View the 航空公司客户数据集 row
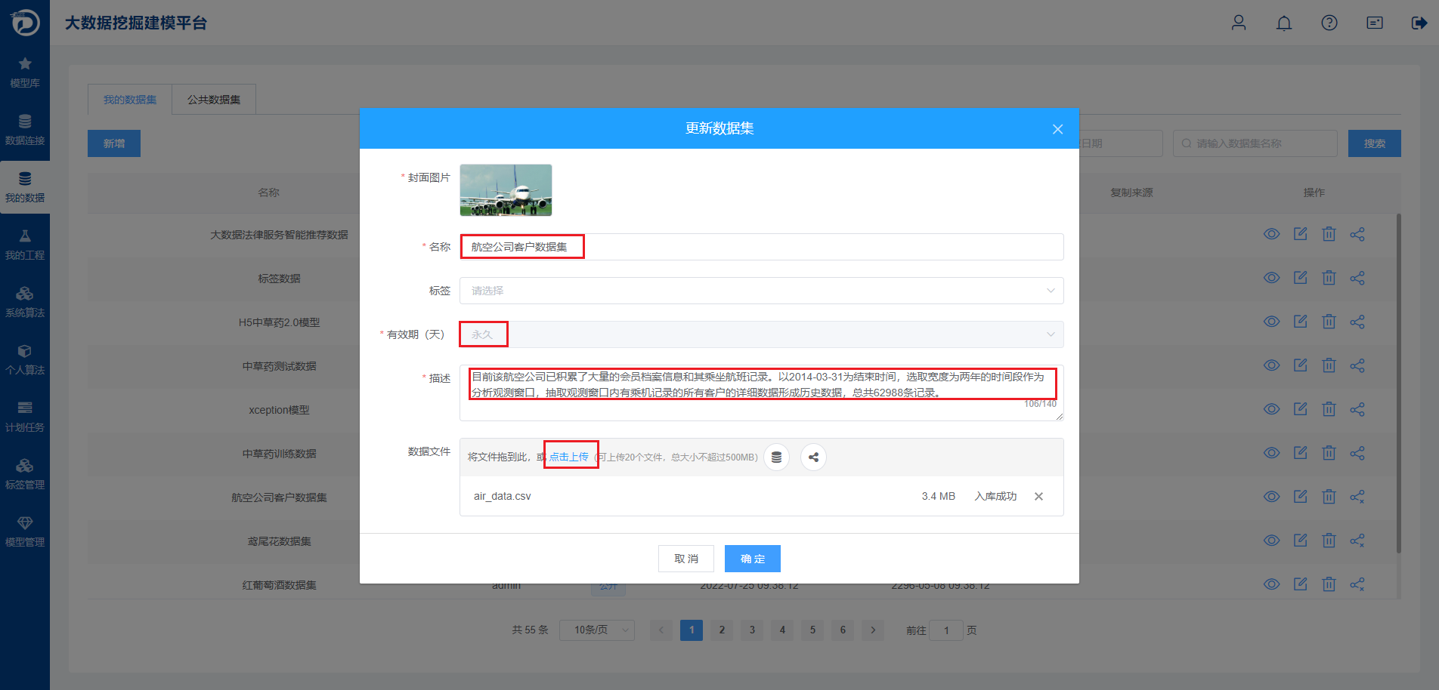Screen dimensions: 1439x690 click(x=1272, y=497)
